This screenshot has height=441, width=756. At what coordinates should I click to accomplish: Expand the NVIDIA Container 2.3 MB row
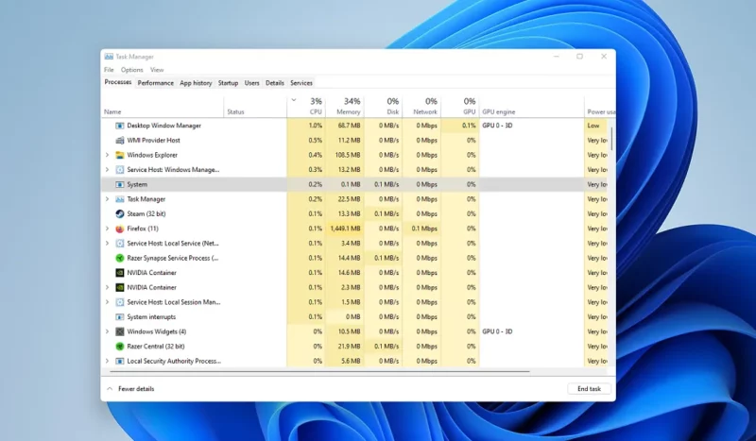click(x=107, y=287)
